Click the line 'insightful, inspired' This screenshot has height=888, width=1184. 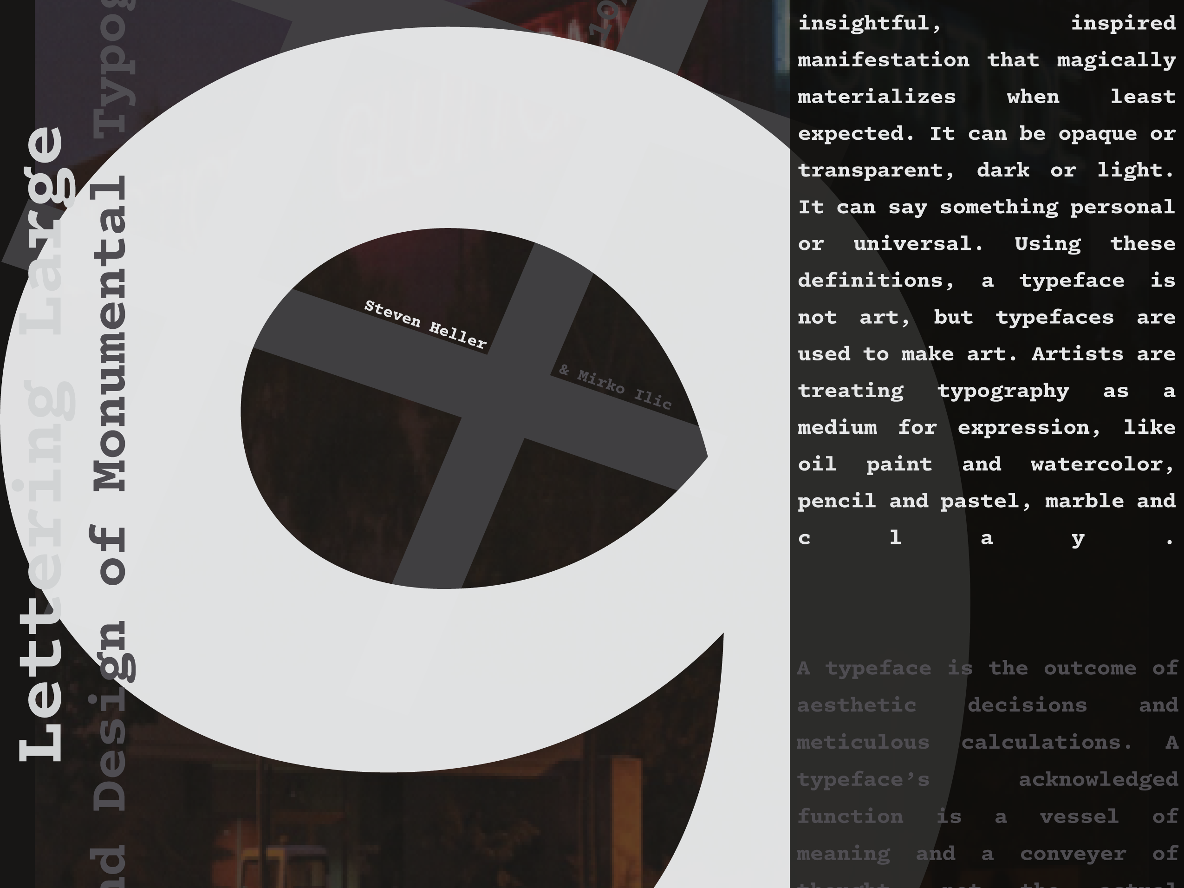987,24
